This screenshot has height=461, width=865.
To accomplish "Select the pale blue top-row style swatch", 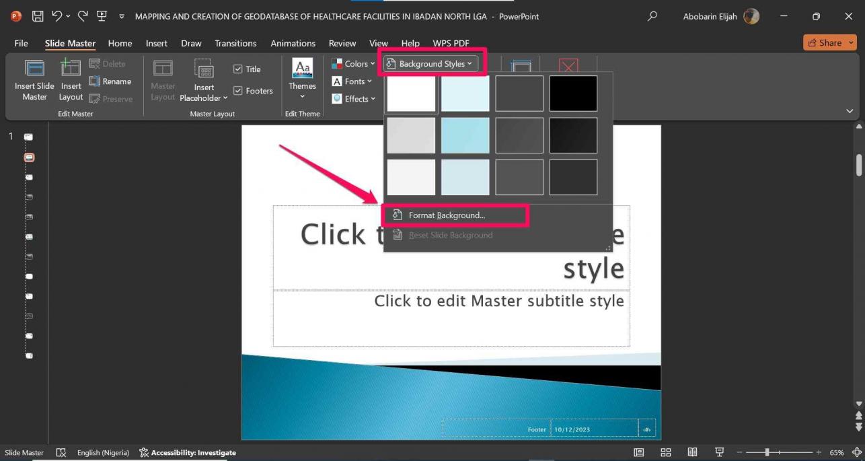I will [465, 94].
